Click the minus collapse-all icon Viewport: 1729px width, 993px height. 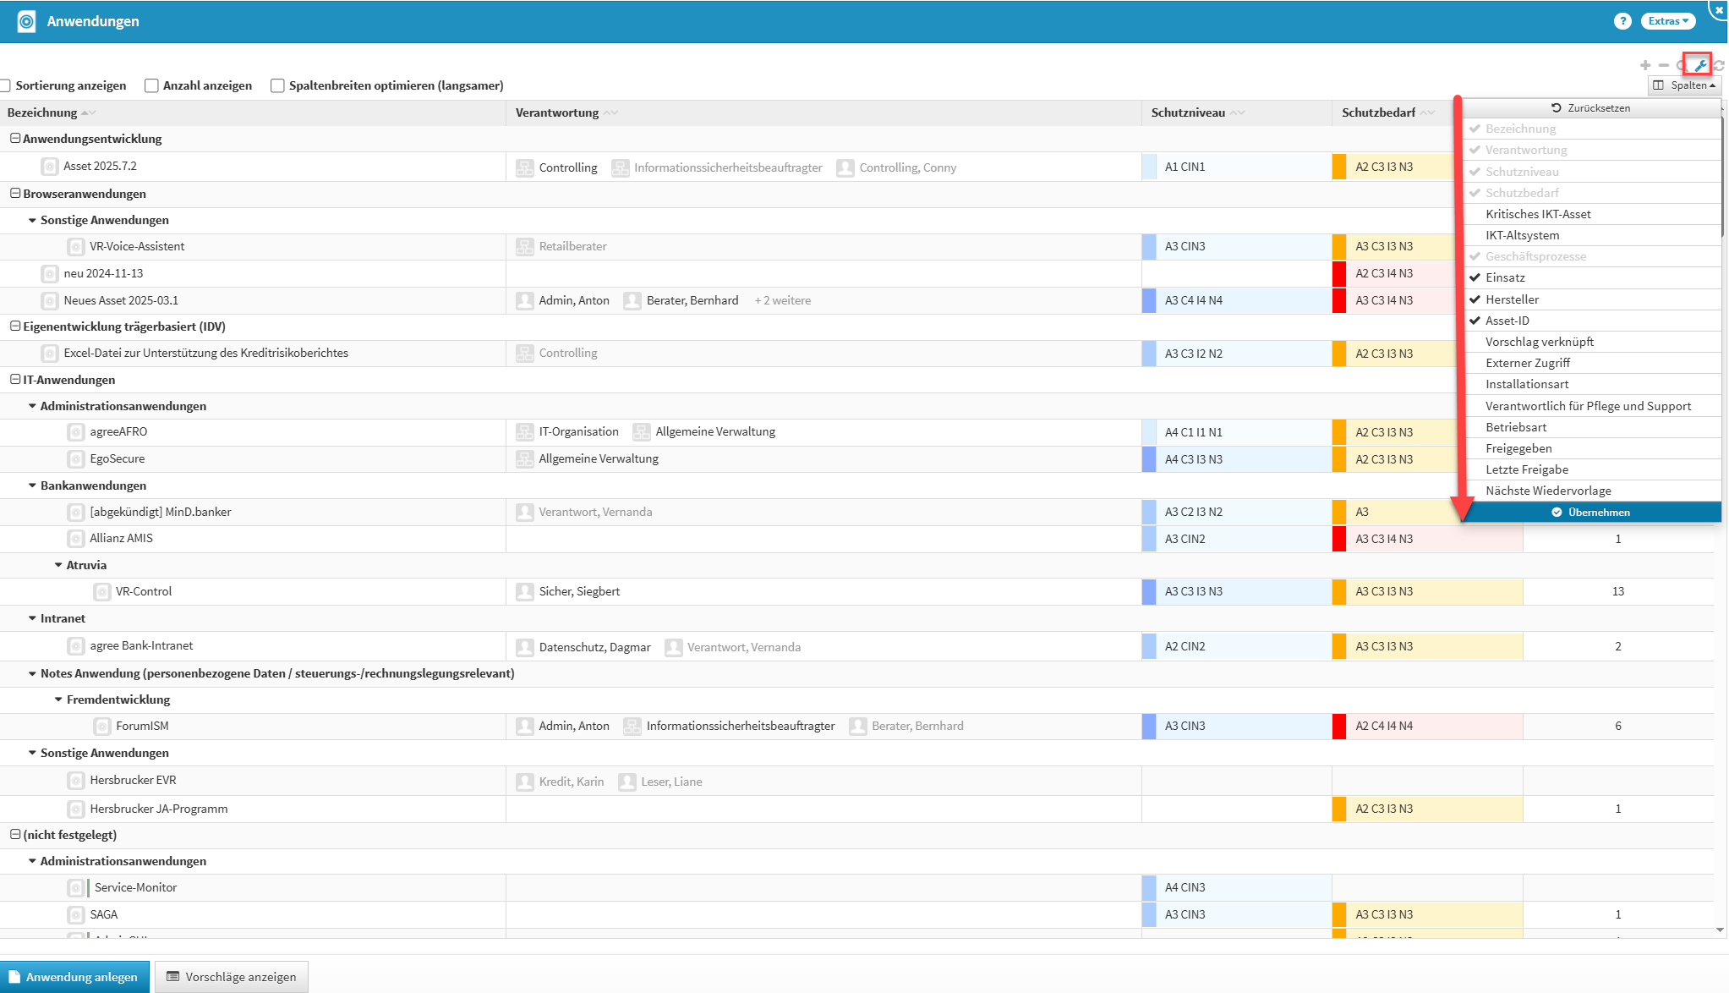click(1663, 65)
